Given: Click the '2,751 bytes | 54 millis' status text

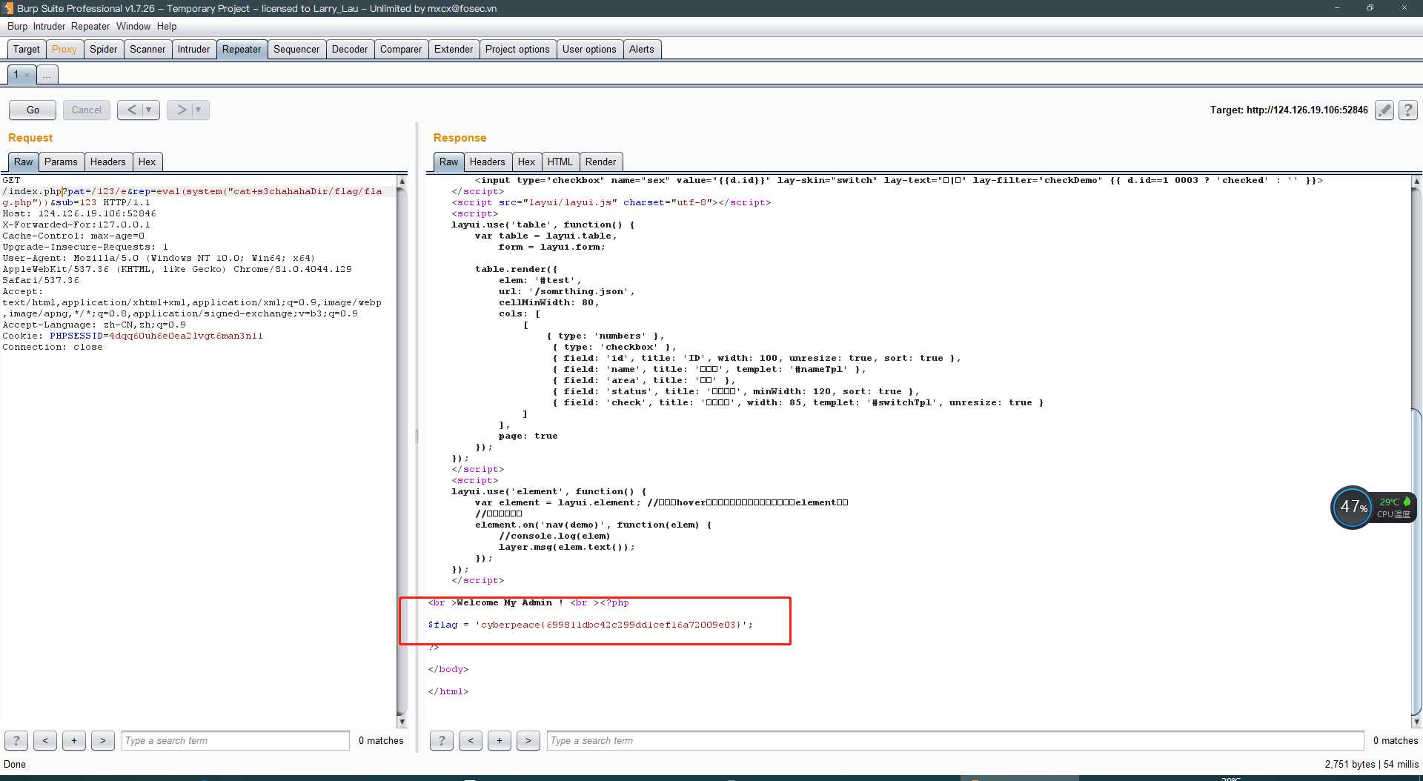Looking at the screenshot, I should pyautogui.click(x=1372, y=764).
